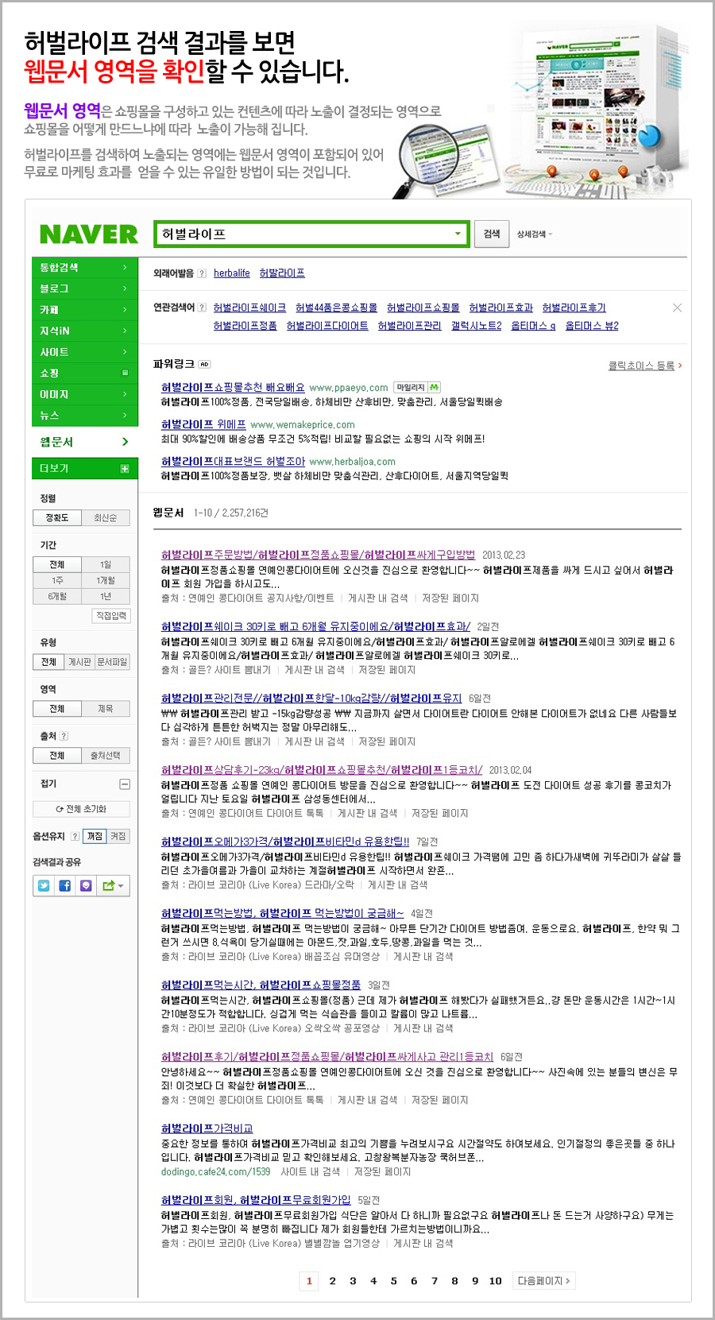Click related search 옵티머스 뷰2
The height and width of the screenshot is (1320, 715).
592,326
